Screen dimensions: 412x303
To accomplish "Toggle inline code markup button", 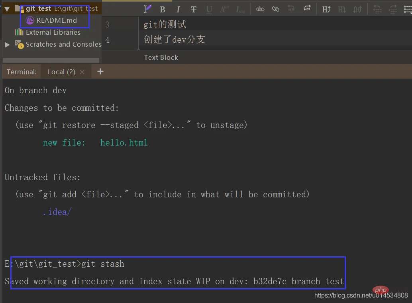I will click(260, 9).
